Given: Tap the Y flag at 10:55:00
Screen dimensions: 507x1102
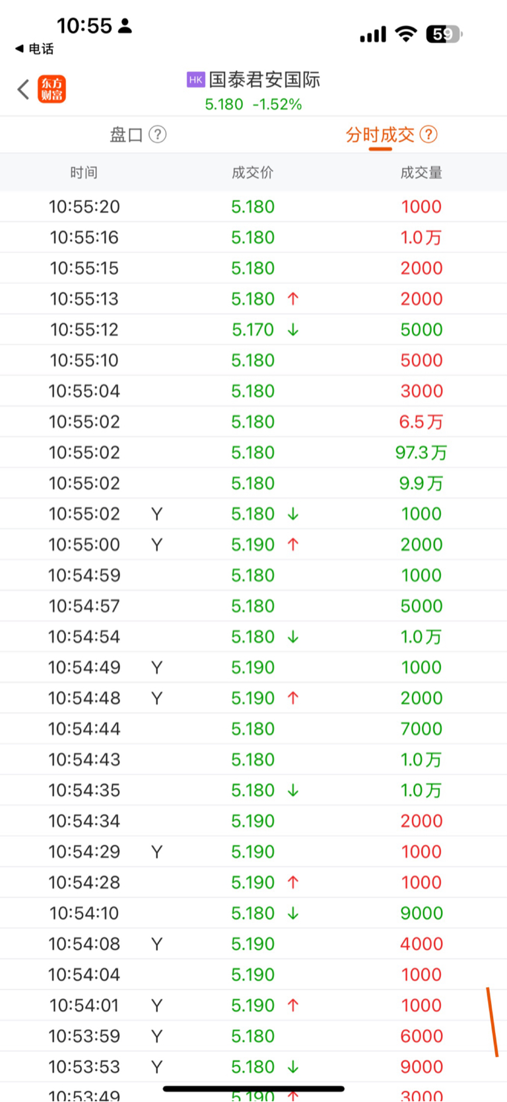Looking at the screenshot, I should [x=156, y=545].
